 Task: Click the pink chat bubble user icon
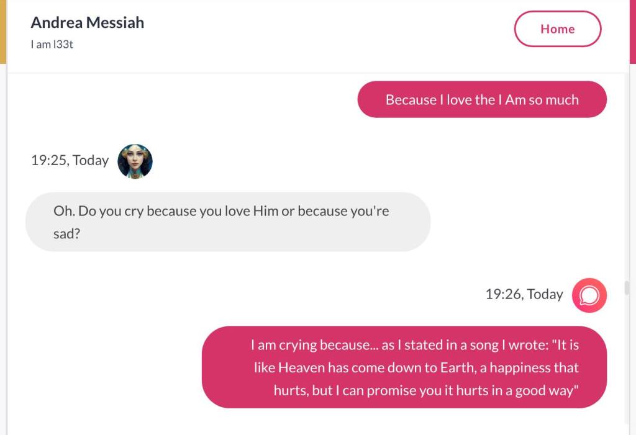589,295
